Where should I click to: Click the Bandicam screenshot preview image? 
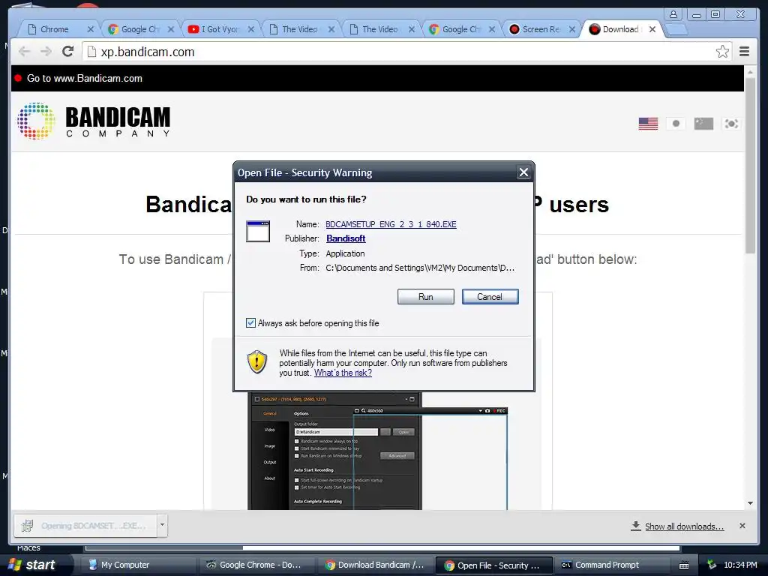378,451
